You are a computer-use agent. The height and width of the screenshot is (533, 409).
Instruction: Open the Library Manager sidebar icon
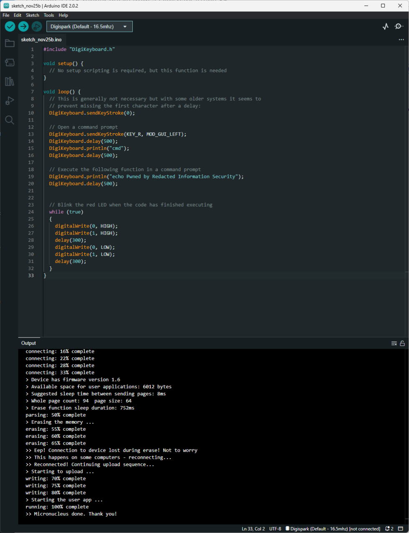(10, 81)
